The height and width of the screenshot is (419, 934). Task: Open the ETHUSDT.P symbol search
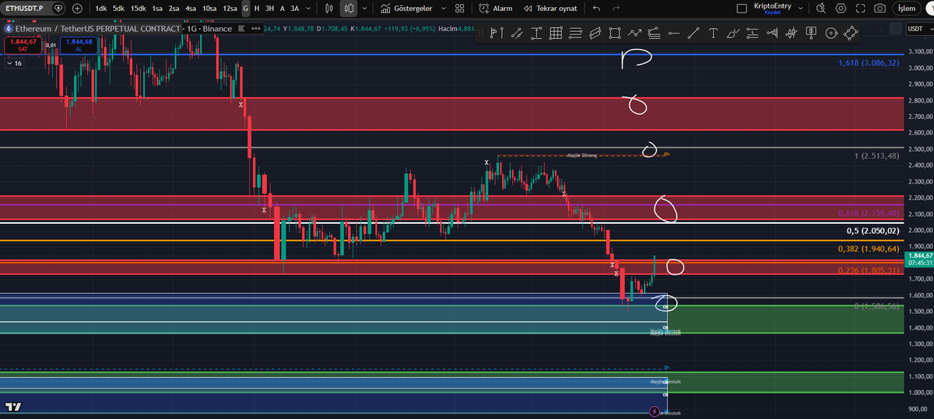pos(25,8)
